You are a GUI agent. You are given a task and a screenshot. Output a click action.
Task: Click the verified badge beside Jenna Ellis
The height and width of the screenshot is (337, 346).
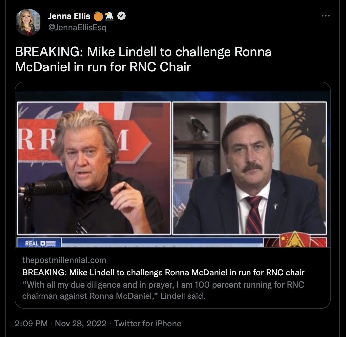pos(122,16)
